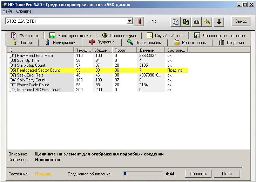Click the yellow Предупр overall status text

point(43,174)
